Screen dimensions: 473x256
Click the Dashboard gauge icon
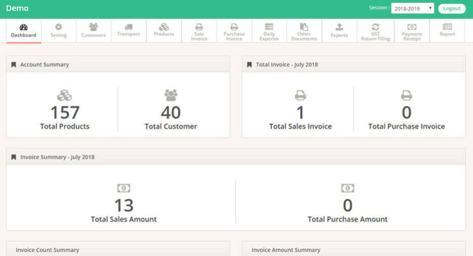coord(24,28)
